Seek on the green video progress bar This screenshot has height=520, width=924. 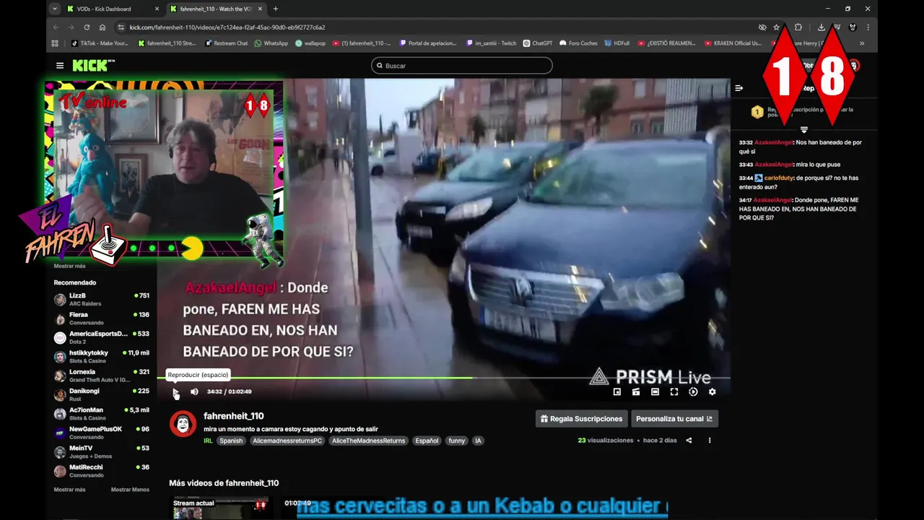click(444, 378)
